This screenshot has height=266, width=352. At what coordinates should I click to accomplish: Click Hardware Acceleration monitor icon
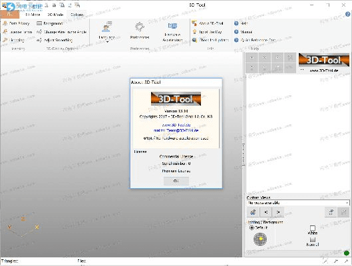pyautogui.click(x=172, y=26)
